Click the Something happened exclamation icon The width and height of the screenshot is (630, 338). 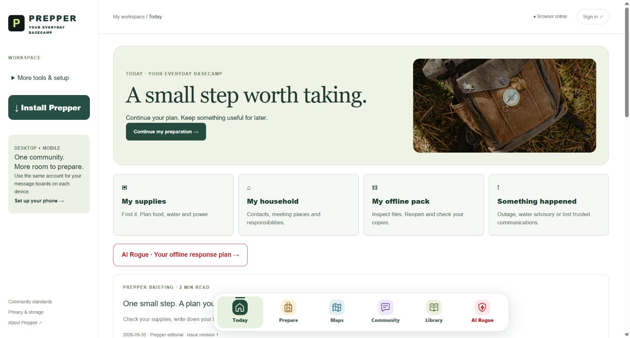pos(498,188)
